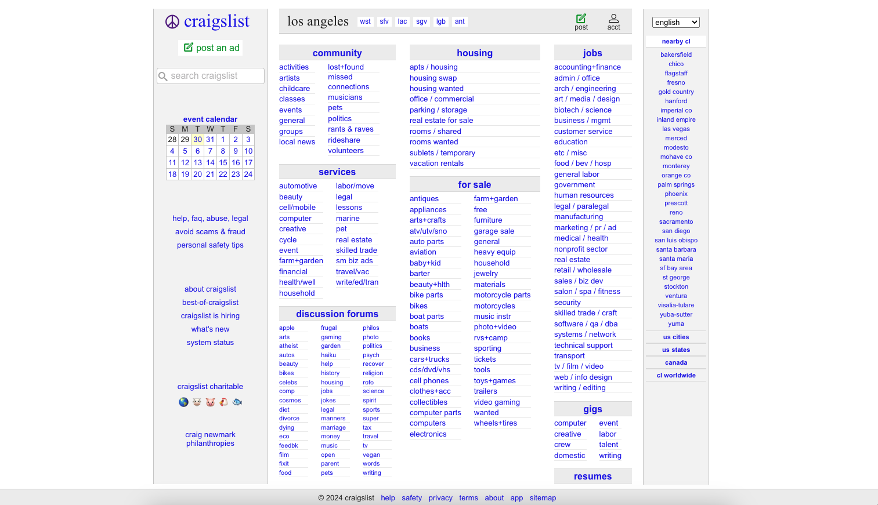Open personal safety tips
The width and height of the screenshot is (878, 505).
210,245
